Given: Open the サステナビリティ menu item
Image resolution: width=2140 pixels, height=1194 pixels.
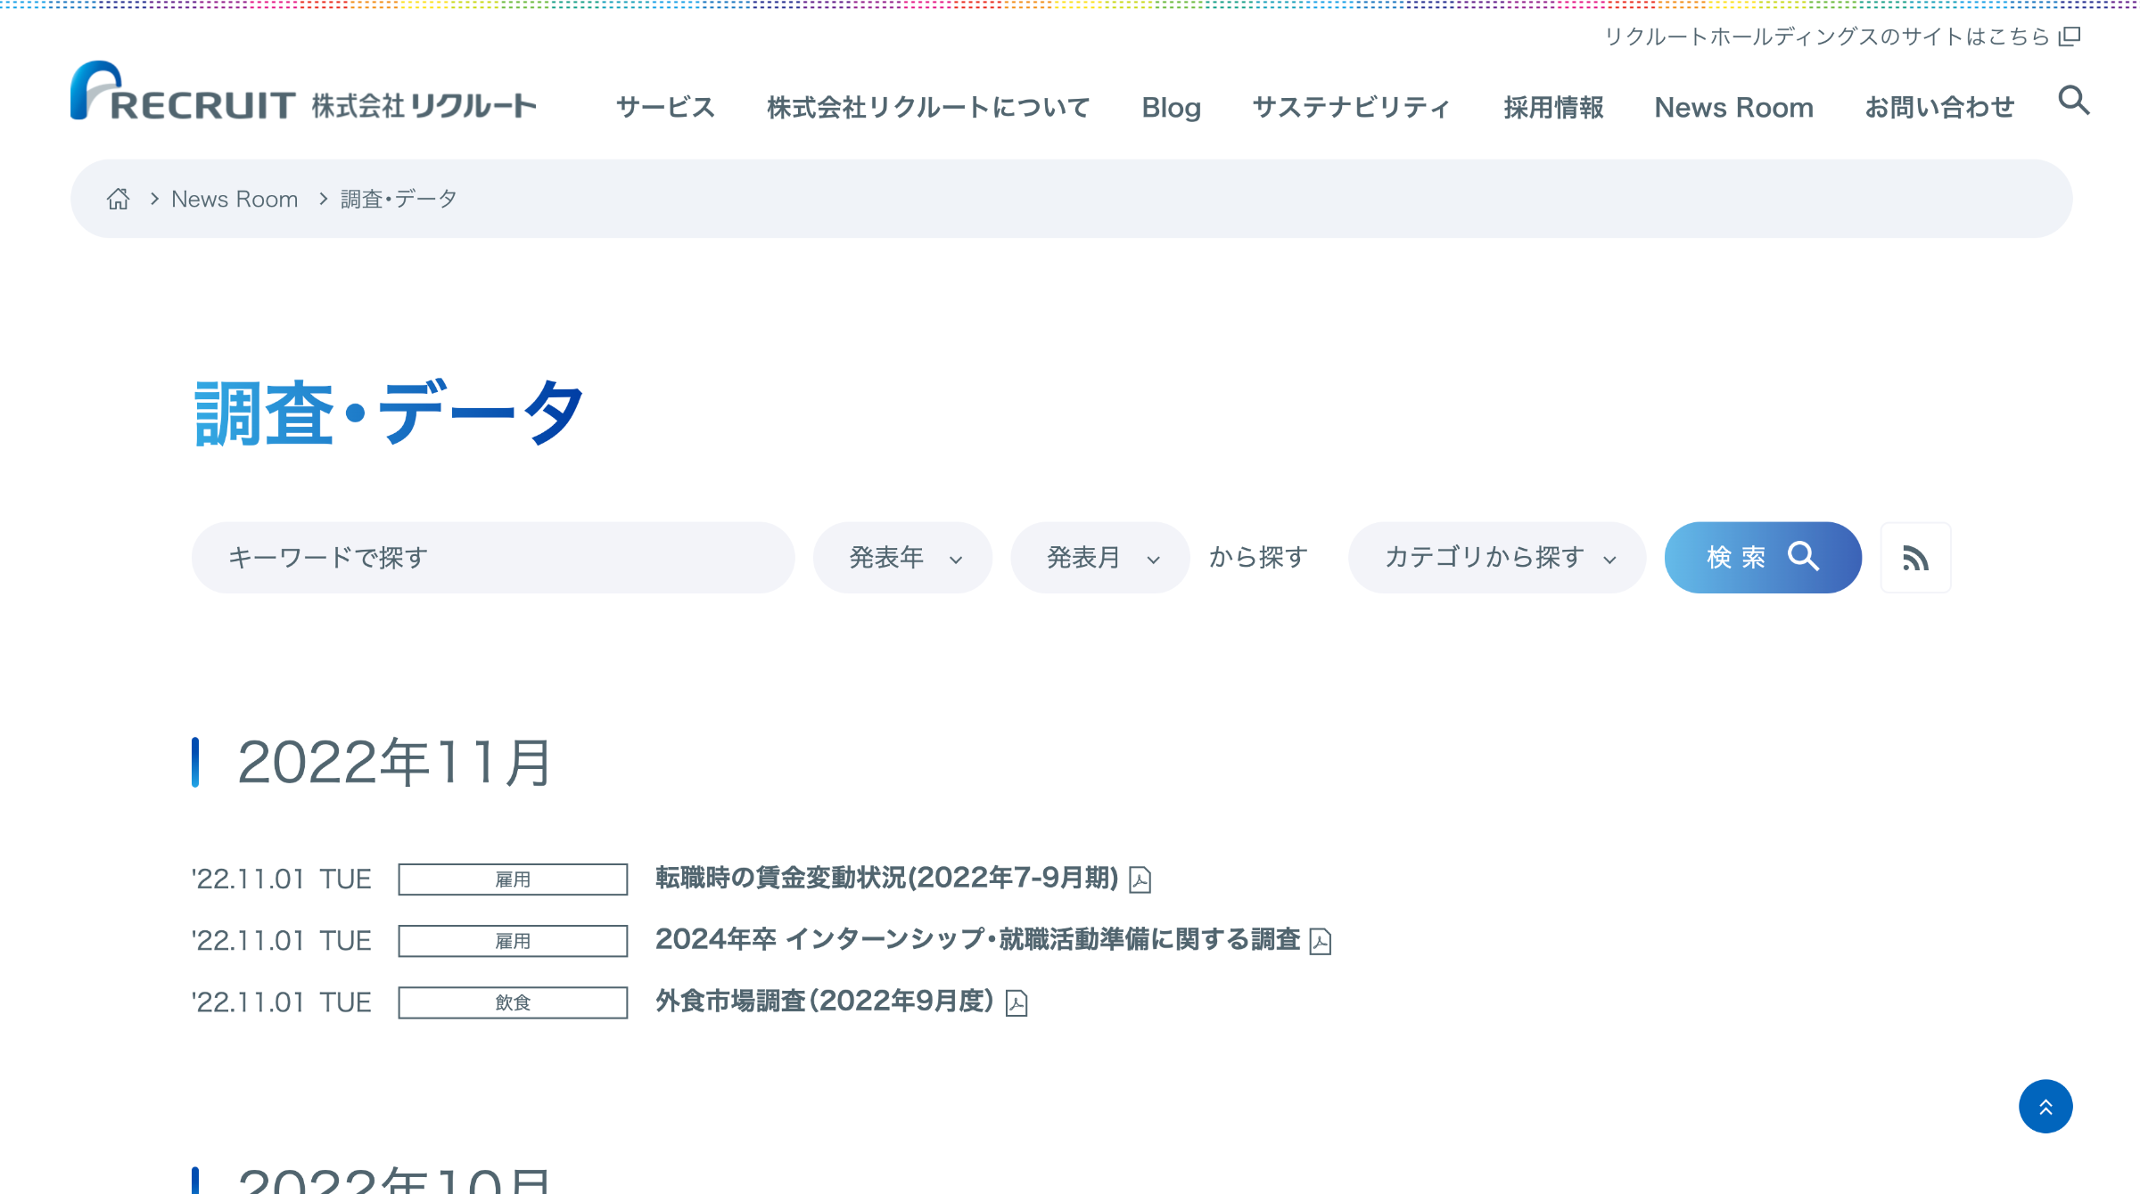Looking at the screenshot, I should point(1352,107).
